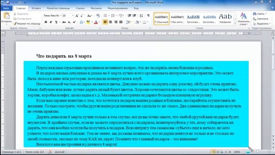Image resolution: width=275 pixels, height=155 pixels.
Task: Toggle bold (Ж) formatting
Action: (x=46, y=22)
